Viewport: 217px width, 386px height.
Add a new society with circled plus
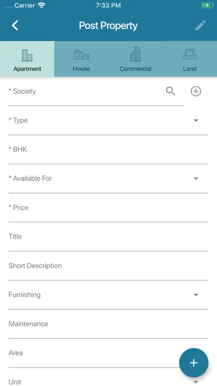pyautogui.click(x=196, y=91)
